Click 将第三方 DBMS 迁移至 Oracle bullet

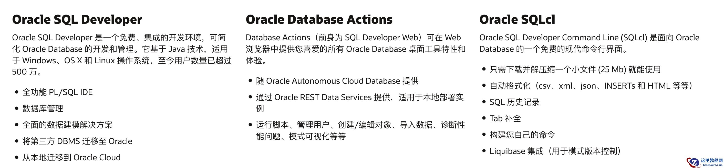coord(77,141)
